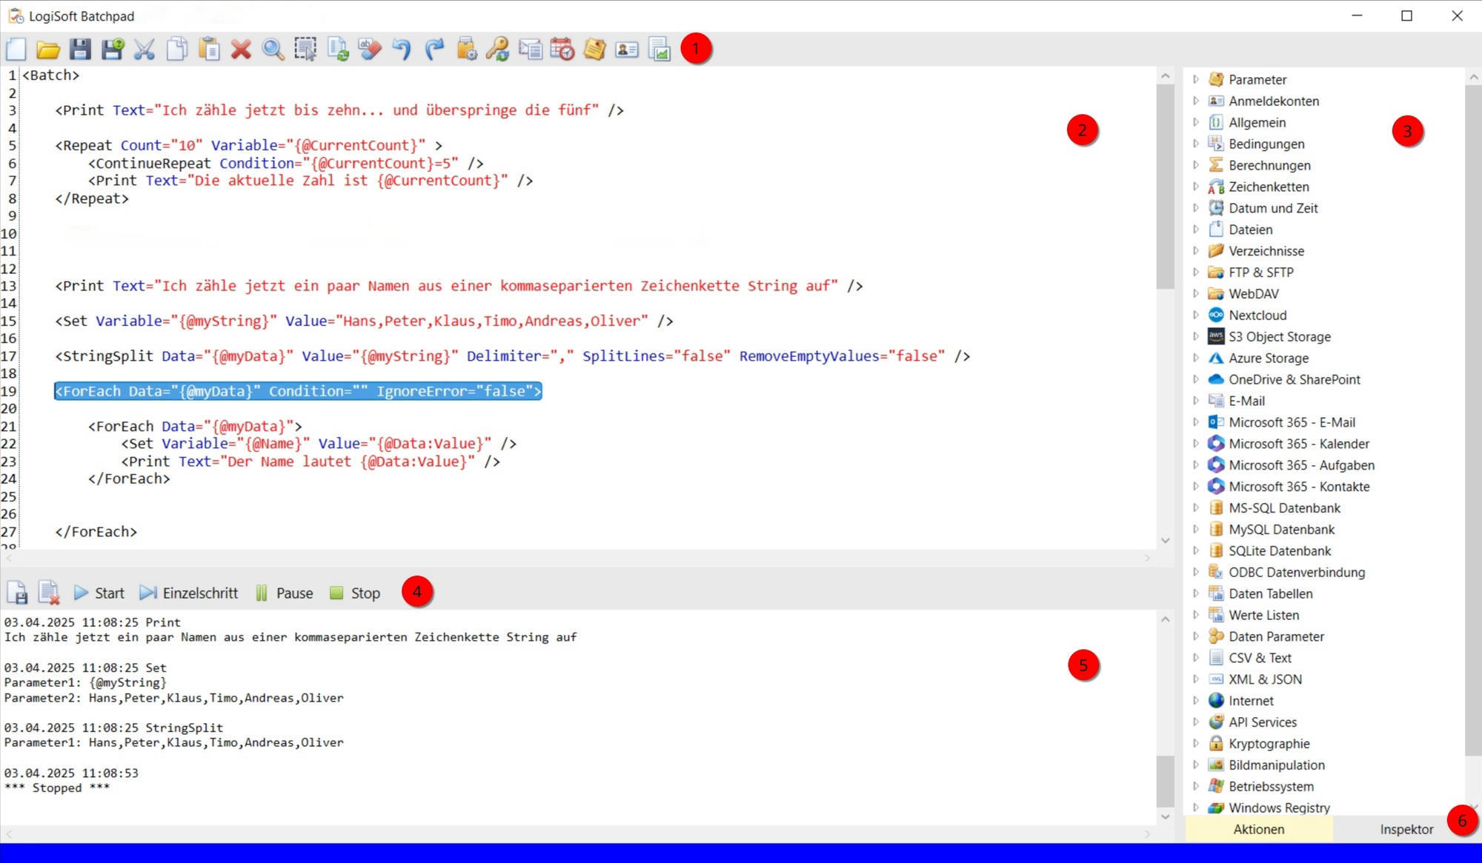Image resolution: width=1482 pixels, height=863 pixels.
Task: Open search with magnifying glass icon
Action: pyautogui.click(x=273, y=50)
